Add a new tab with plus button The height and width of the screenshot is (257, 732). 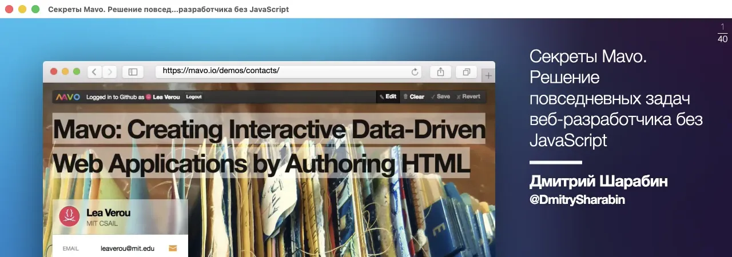point(489,75)
